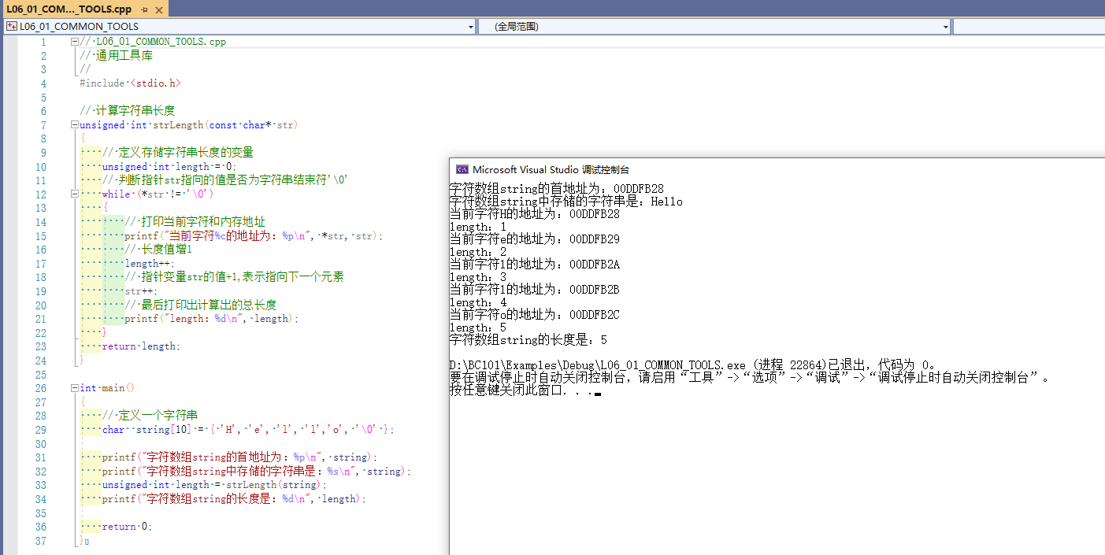Collapse the while loop code block
Image resolution: width=1105 pixels, height=555 pixels.
click(73, 194)
